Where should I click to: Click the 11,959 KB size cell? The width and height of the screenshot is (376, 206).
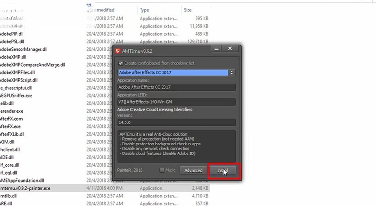pyautogui.click(x=199, y=26)
